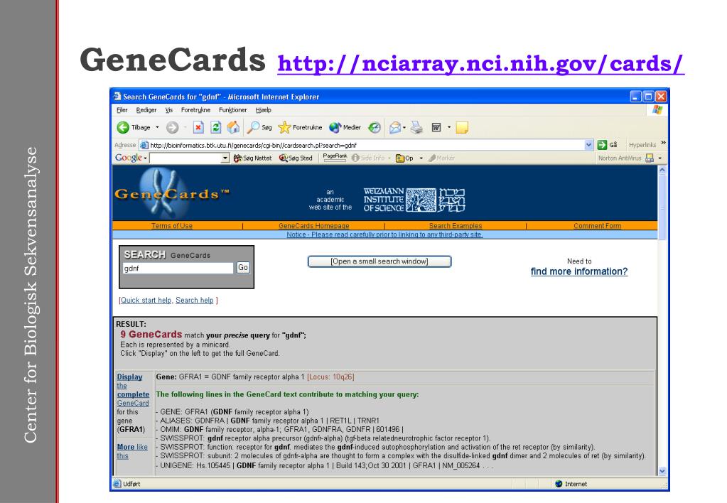Open the Terms of Use link
Viewport: 727px width, 503px height.
(171, 226)
